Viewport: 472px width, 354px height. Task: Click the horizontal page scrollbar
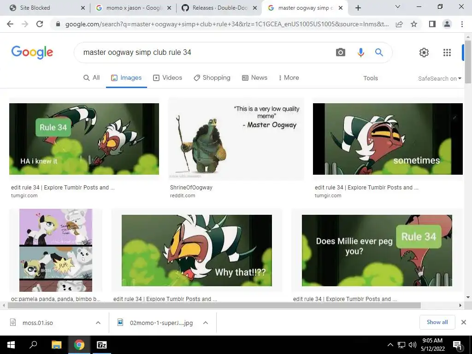[x=214, y=305]
